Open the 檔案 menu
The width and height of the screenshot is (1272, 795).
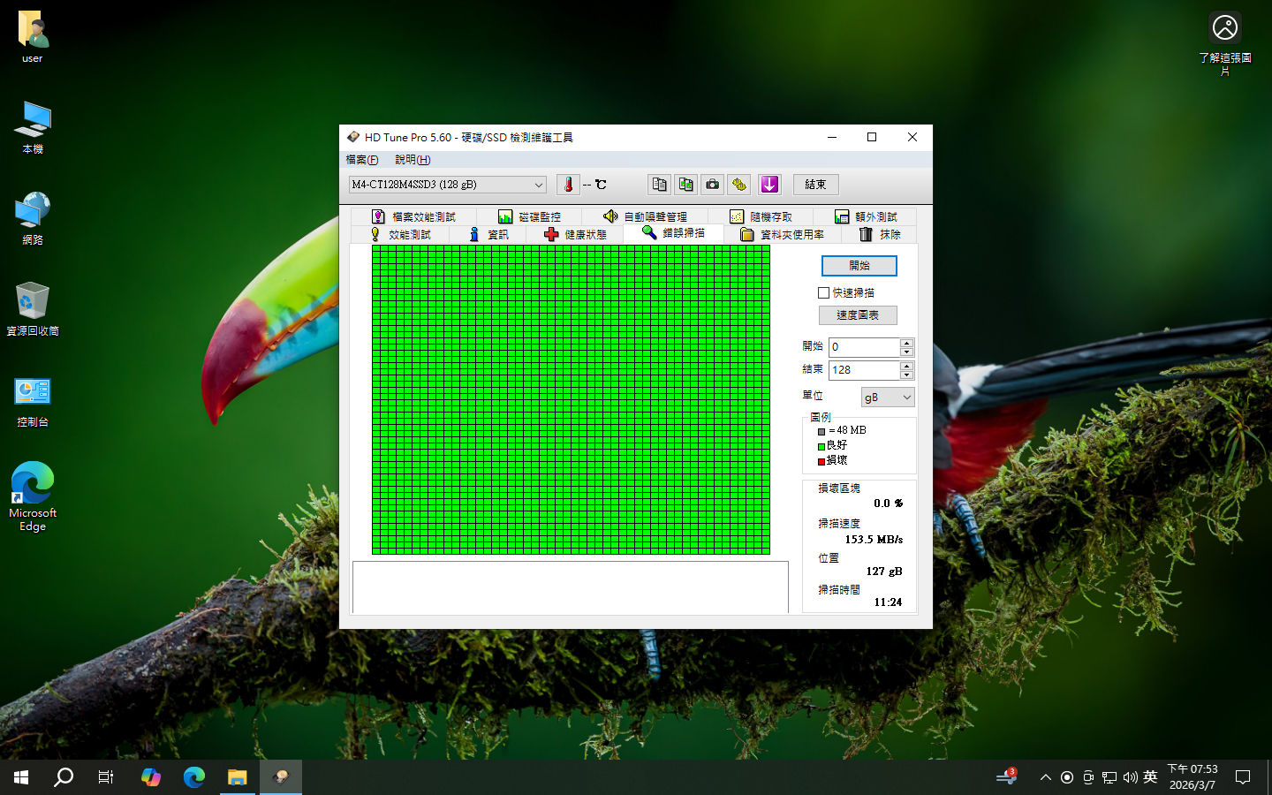point(362,160)
